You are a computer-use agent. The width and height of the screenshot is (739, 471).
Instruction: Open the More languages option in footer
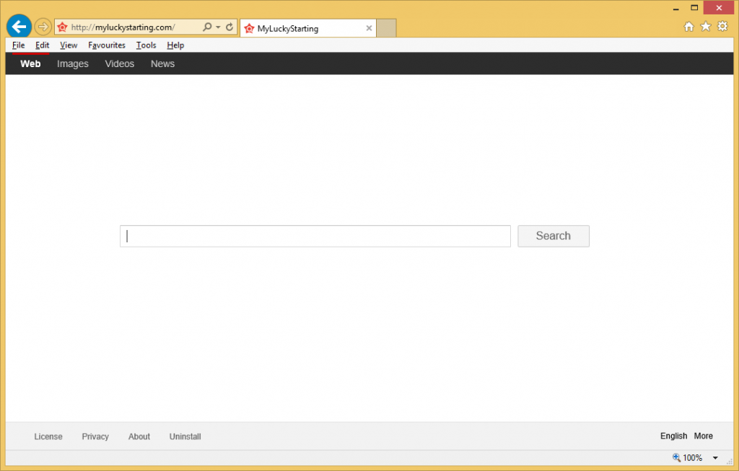coord(703,436)
